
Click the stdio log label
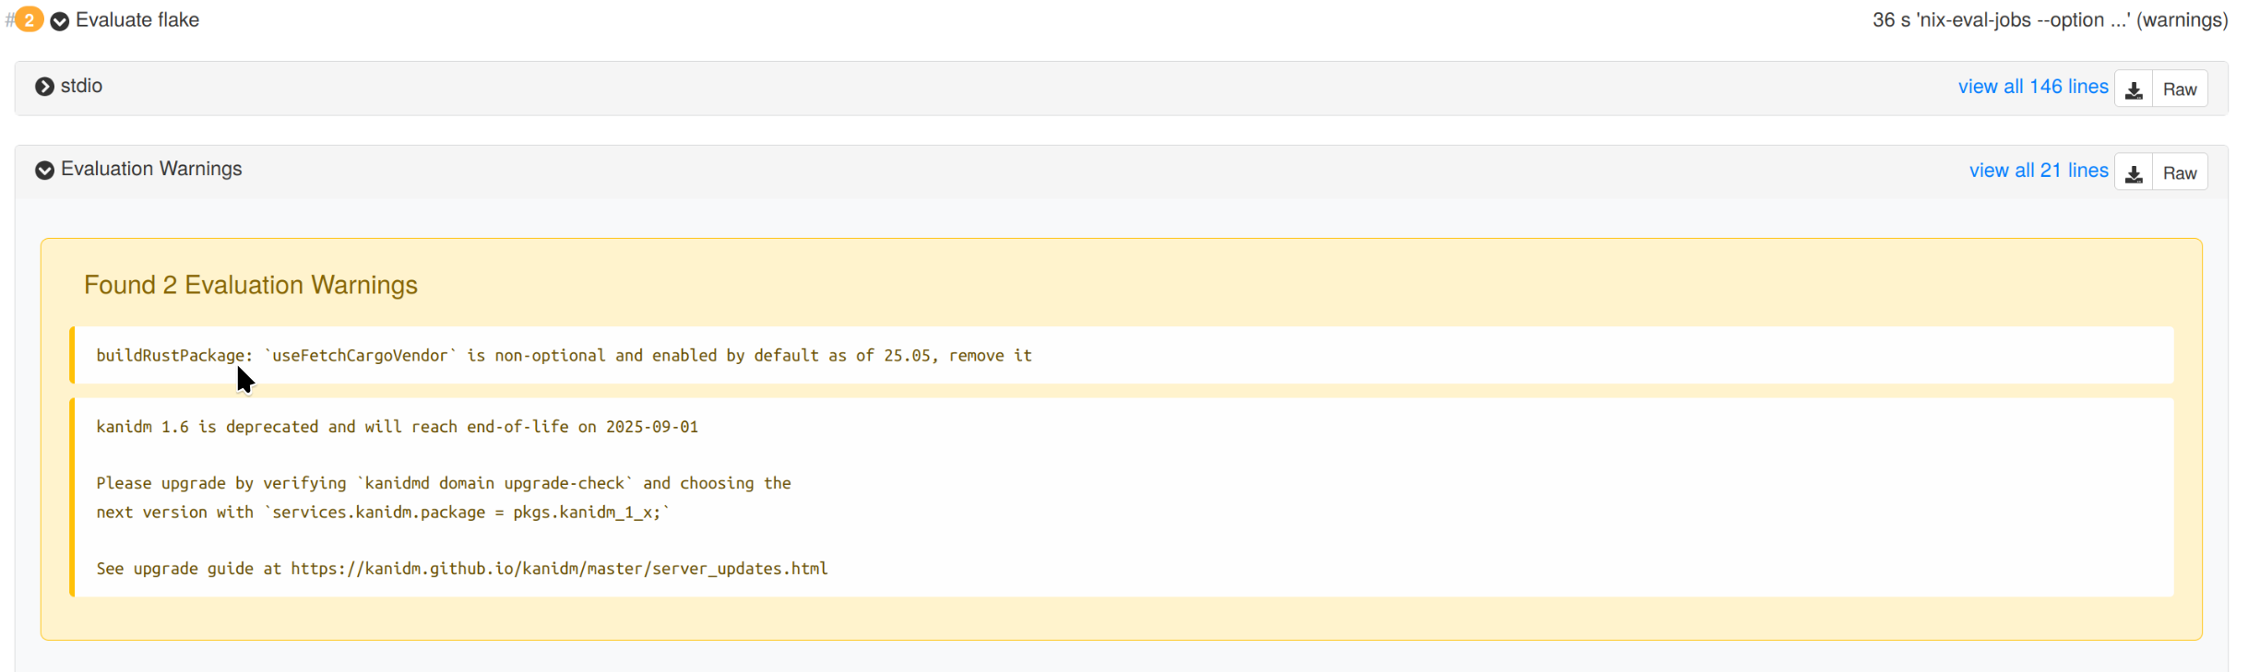(81, 86)
